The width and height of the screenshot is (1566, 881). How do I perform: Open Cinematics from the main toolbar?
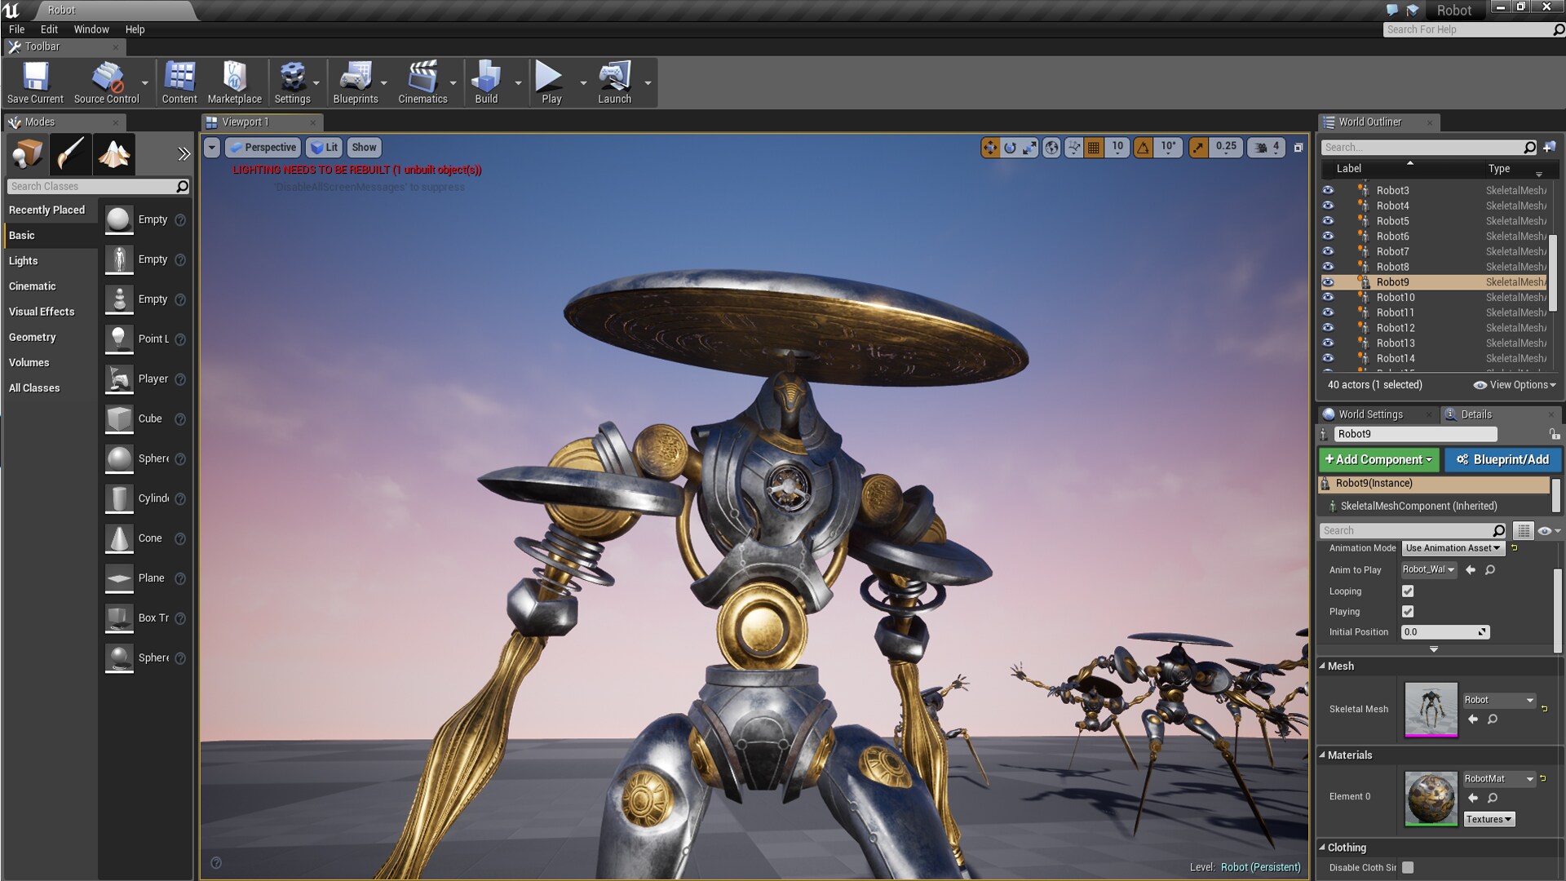422,82
